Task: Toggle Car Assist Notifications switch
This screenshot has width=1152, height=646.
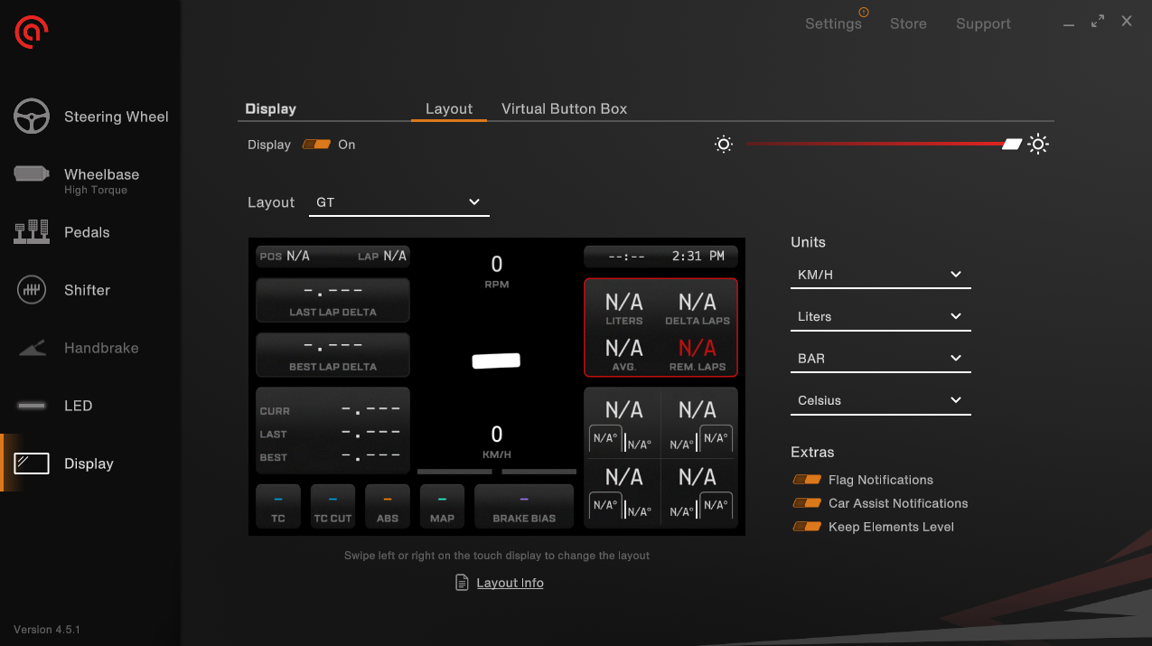Action: coord(807,503)
